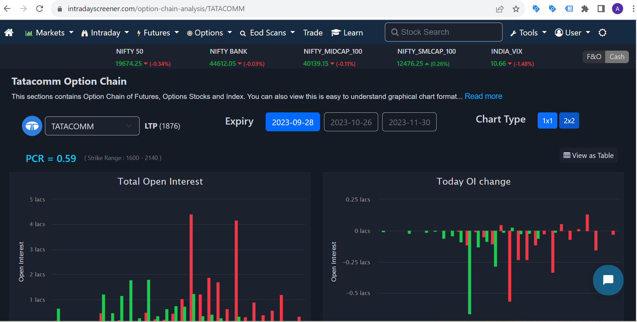
Task: Click the home icon in navbar
Action: pyautogui.click(x=8, y=32)
